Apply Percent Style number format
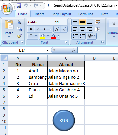118x135 pixels. click(x=114, y=23)
